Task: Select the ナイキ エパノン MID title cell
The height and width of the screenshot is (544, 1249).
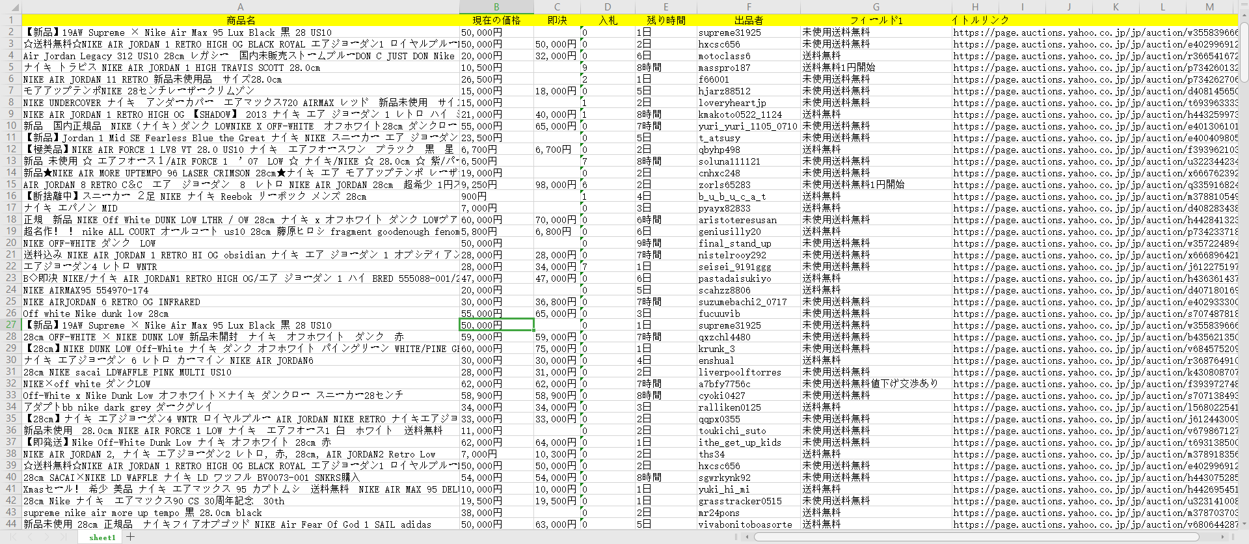Action: [240, 208]
